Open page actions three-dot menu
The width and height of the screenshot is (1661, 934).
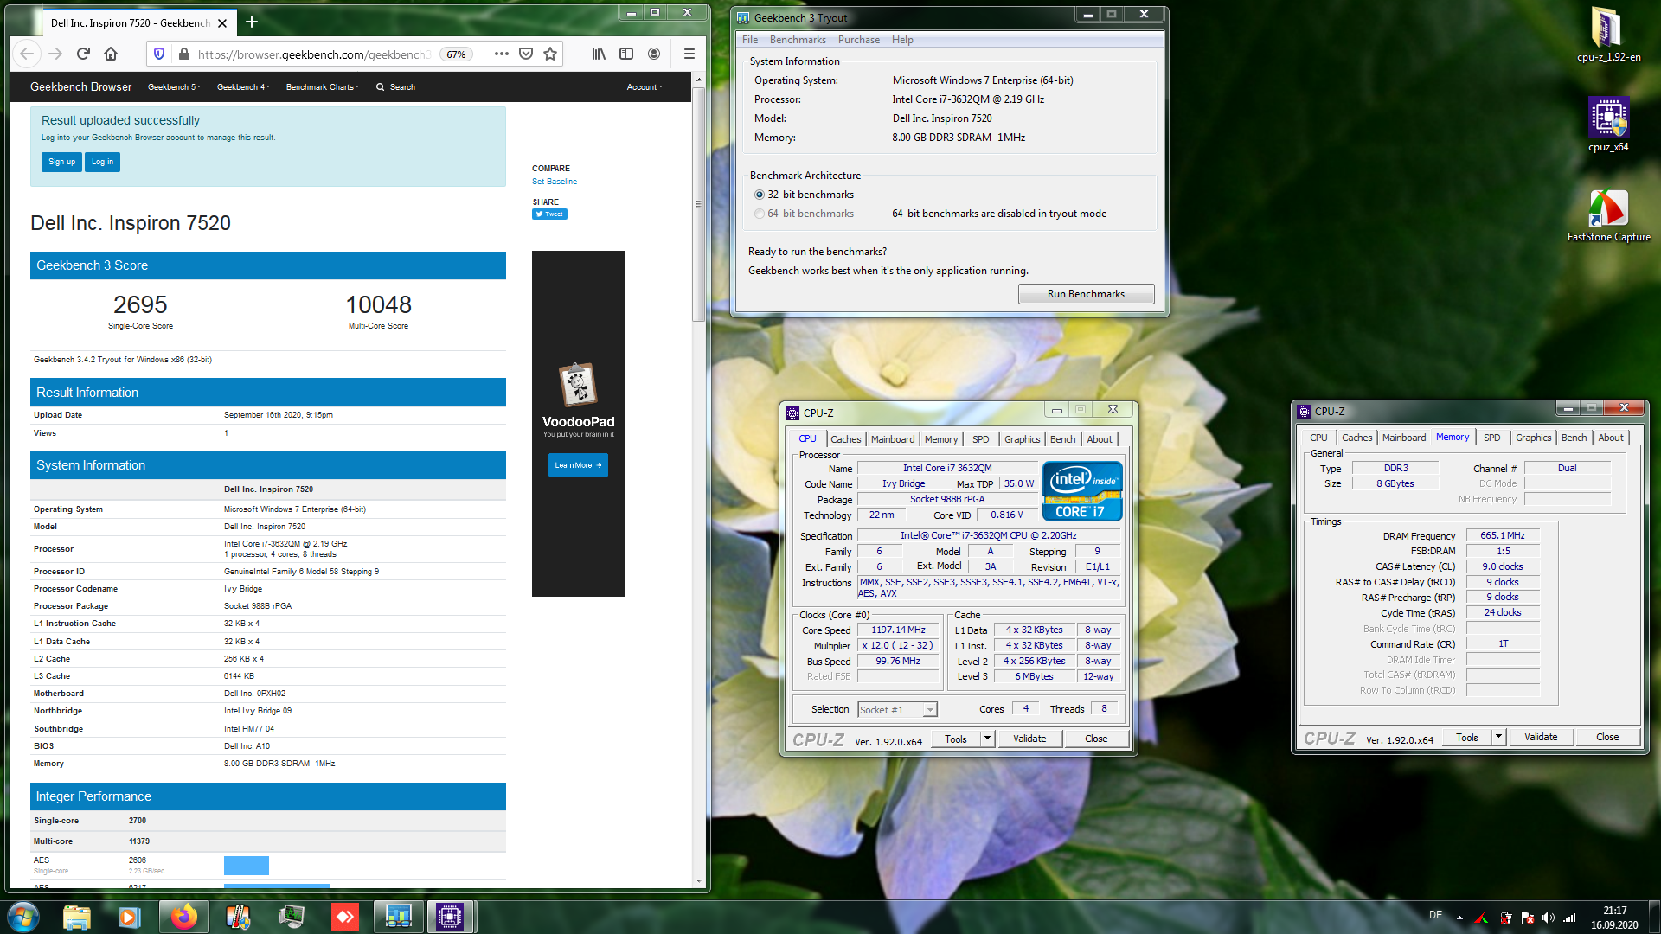(501, 54)
